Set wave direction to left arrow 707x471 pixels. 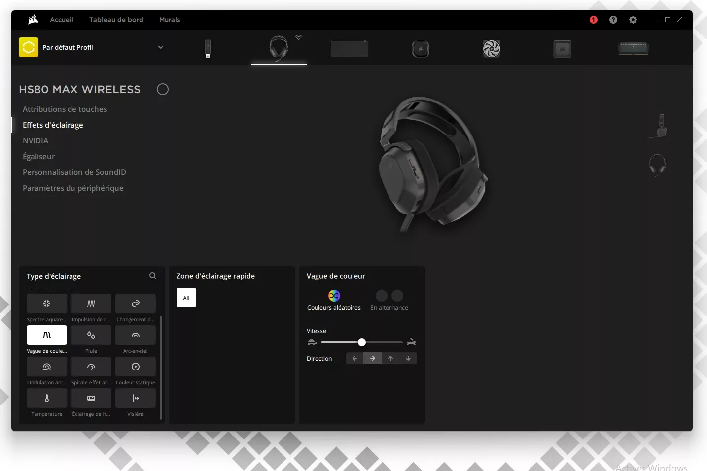click(x=355, y=358)
